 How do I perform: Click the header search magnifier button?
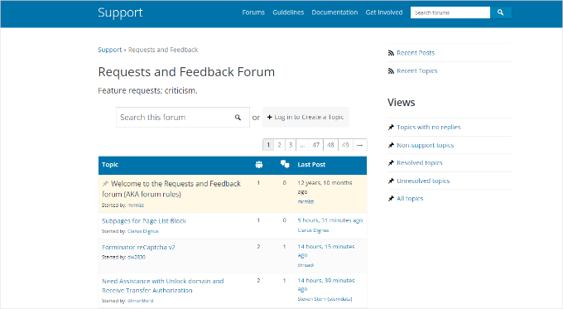(501, 12)
